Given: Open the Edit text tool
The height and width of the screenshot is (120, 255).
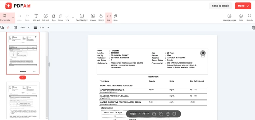Looking at the screenshot, I should click(x=45, y=18).
